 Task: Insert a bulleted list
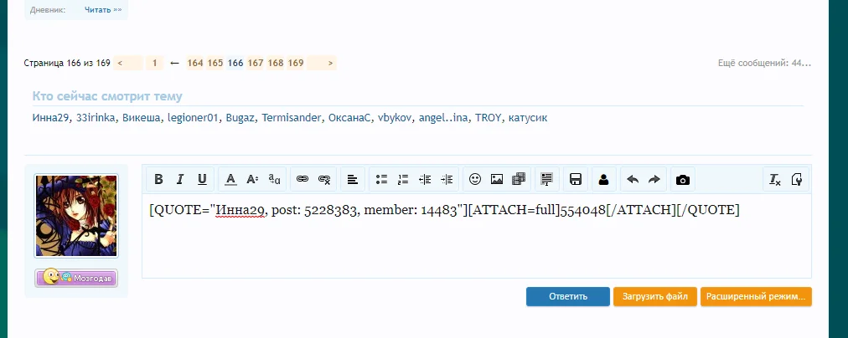381,179
